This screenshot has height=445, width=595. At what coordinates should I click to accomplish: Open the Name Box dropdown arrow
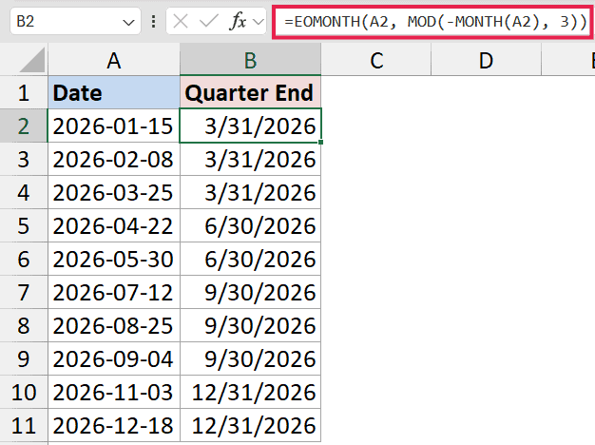click(x=128, y=23)
